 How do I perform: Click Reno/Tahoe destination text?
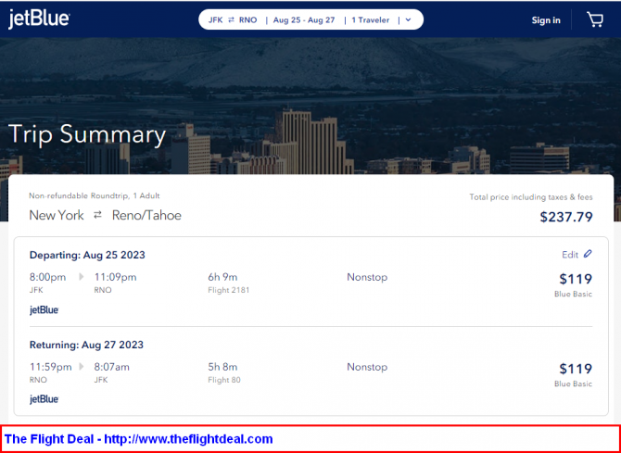coord(146,216)
